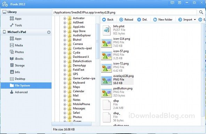Select File System in sidebar

coord(26,85)
